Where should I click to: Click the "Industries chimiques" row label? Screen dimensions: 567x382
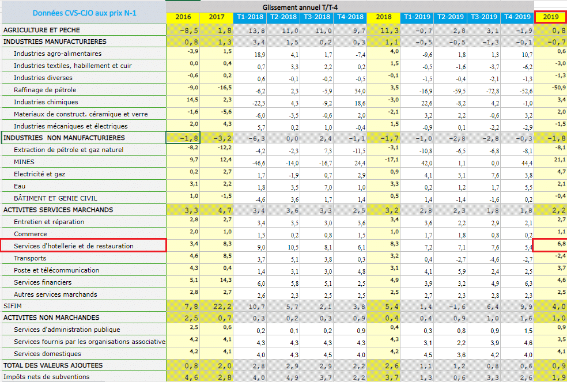(x=46, y=102)
